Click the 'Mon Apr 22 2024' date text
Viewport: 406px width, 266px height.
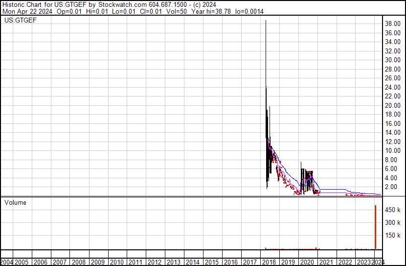27,11
